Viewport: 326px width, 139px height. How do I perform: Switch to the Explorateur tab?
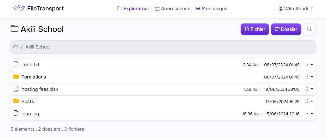[x=133, y=9]
